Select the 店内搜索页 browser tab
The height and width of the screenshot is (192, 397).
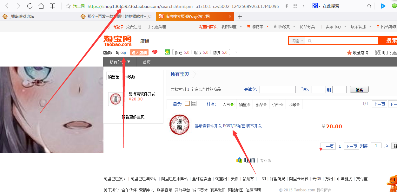[195, 16]
